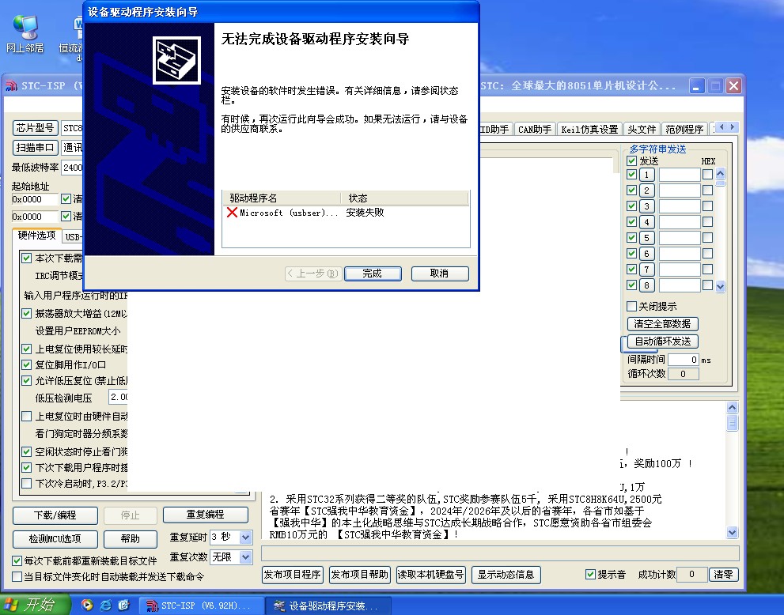Viewport: 784px width, 615px height.
Task: Enable the HEX checkbox for string row 6
Action: tap(707, 253)
